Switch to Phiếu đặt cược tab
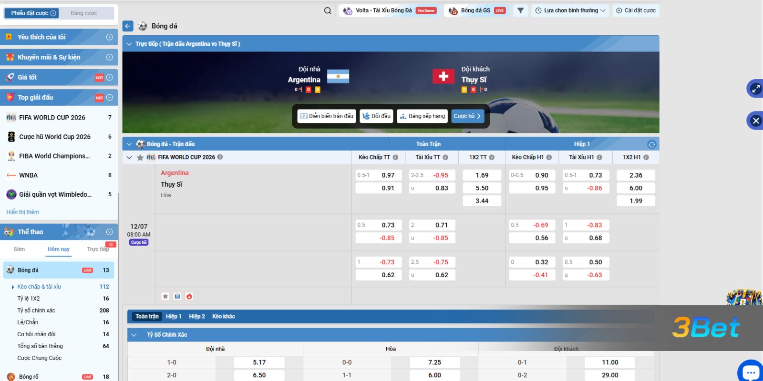This screenshot has width=763, height=381. coord(31,13)
